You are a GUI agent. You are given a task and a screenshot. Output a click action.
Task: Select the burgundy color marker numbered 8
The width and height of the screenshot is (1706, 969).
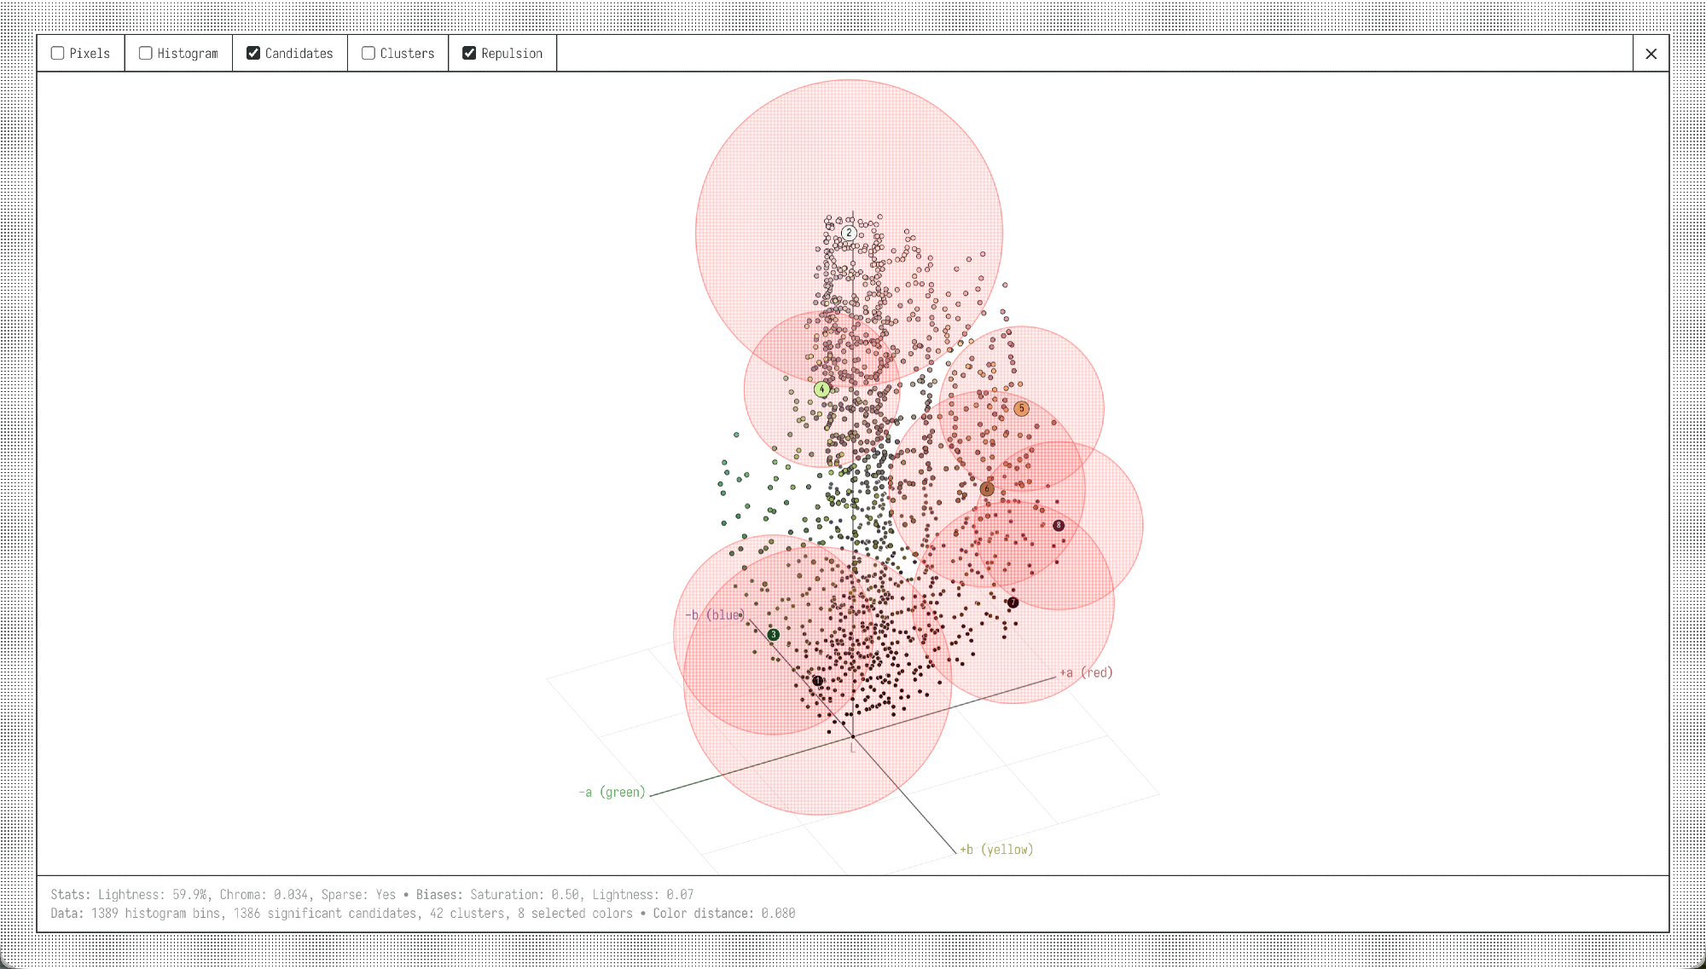[x=1059, y=526]
